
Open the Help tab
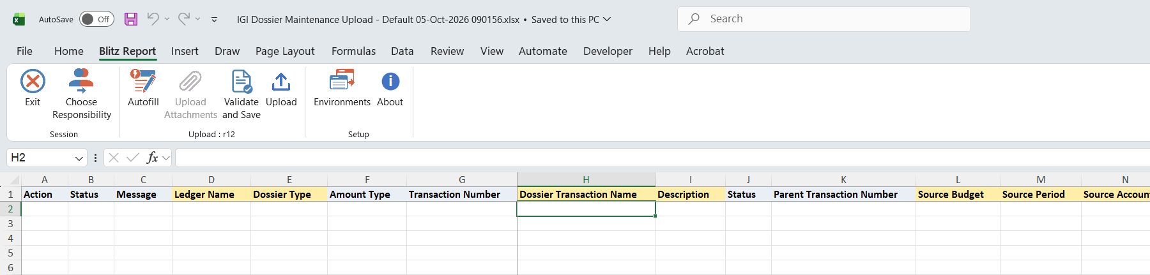pyautogui.click(x=659, y=51)
